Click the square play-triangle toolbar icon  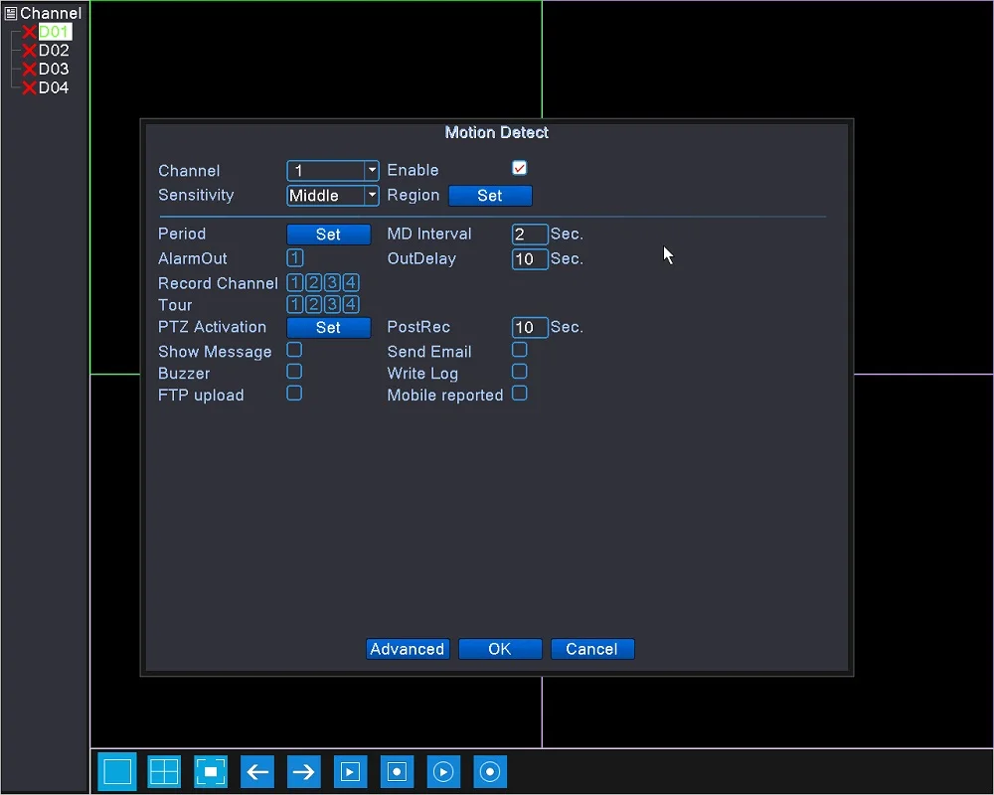pos(351,771)
